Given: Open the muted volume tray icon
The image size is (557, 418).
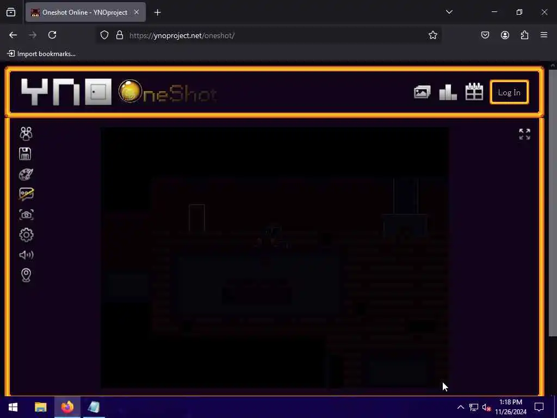Looking at the screenshot, I should (x=486, y=407).
